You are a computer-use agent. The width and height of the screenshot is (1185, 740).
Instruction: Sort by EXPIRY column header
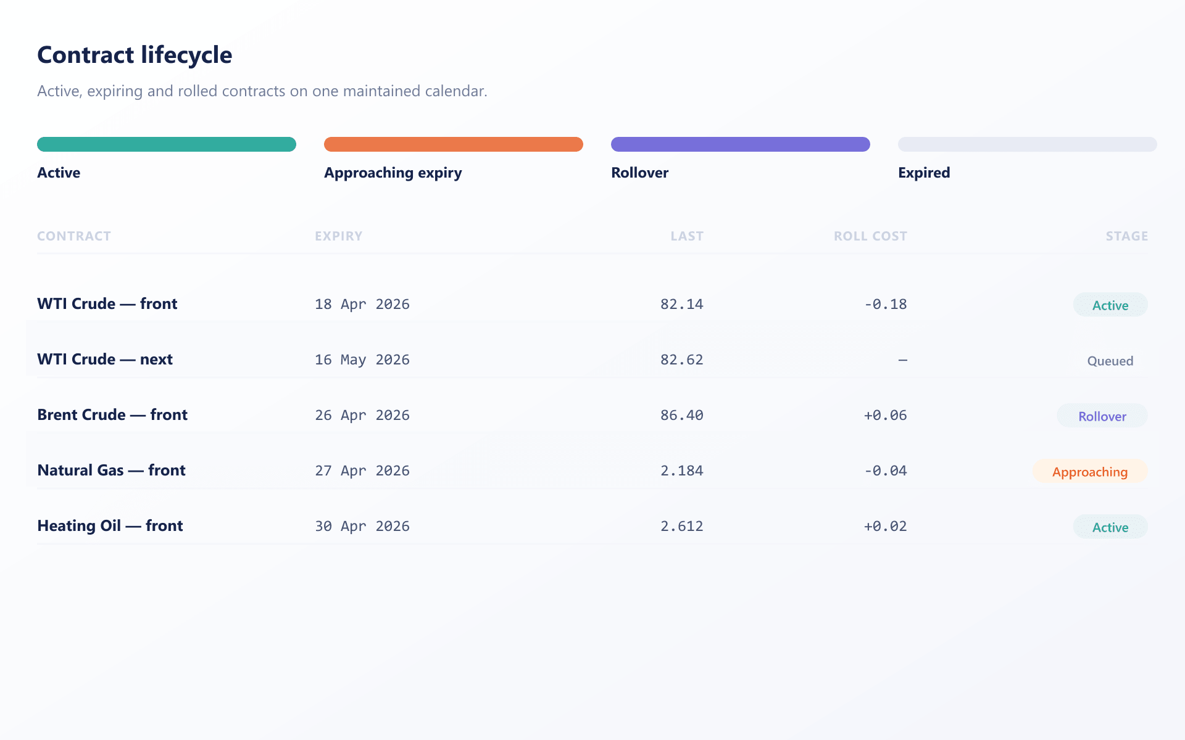pyautogui.click(x=339, y=236)
